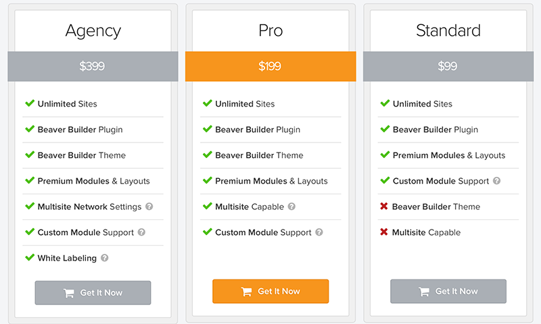Image resolution: width=541 pixels, height=324 pixels.
Task: Click Unlimited Sites text in Pro plan
Action: coord(245,104)
